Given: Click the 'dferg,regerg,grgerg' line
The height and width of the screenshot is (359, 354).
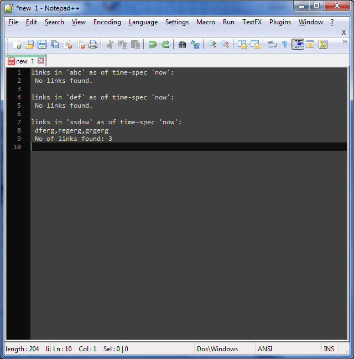Looking at the screenshot, I should point(71,131).
